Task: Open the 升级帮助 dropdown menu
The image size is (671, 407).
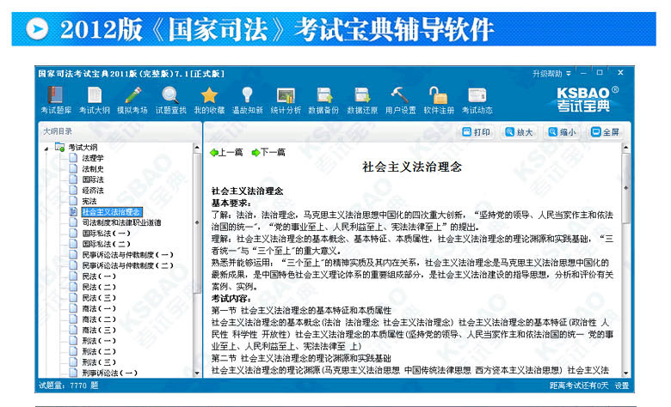Action: [551, 74]
